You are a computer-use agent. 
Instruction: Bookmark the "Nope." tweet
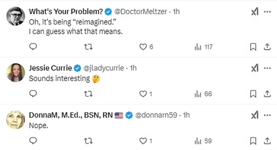(253, 141)
